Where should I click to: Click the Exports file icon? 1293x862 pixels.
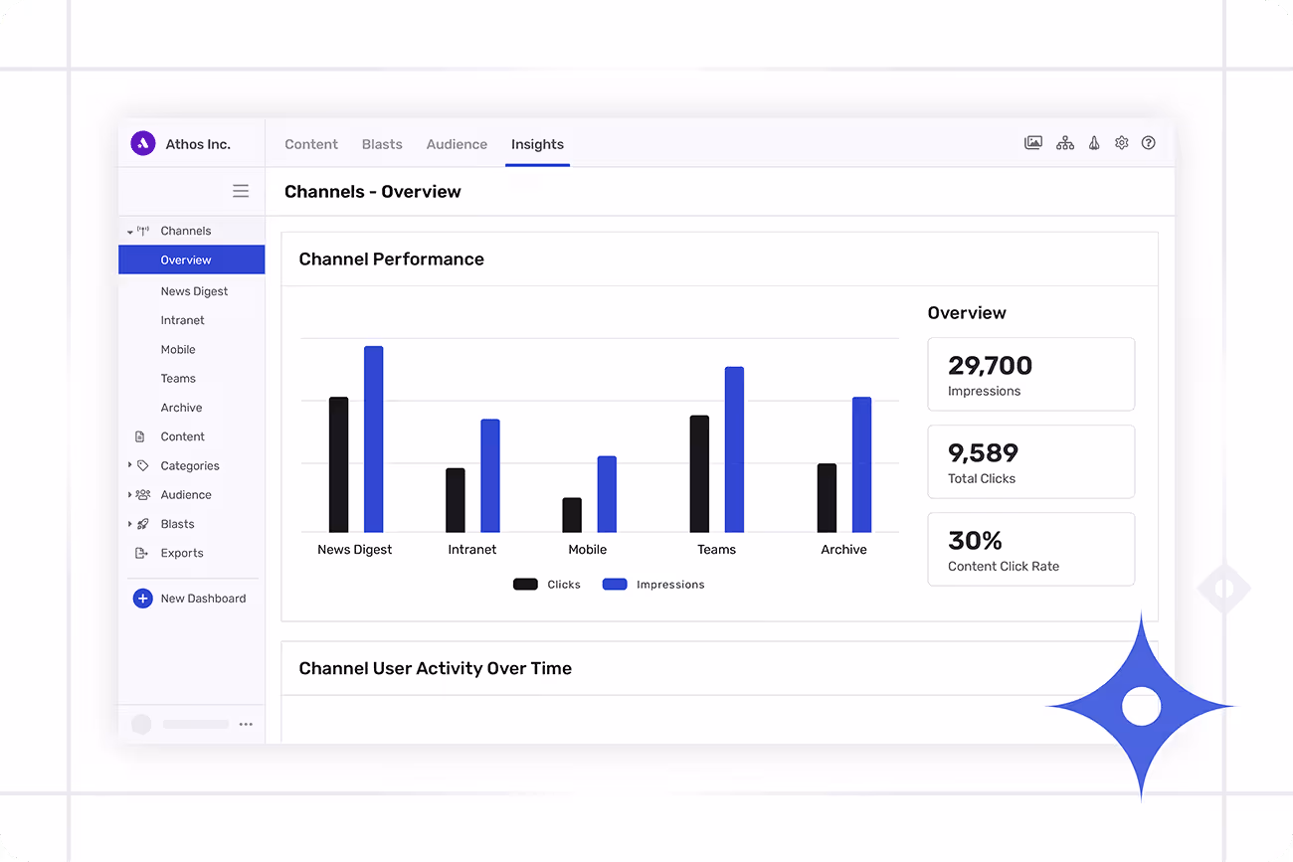click(141, 553)
